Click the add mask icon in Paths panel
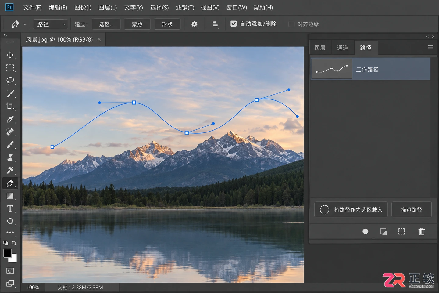Viewport: 439px width, 293px height. click(384, 231)
